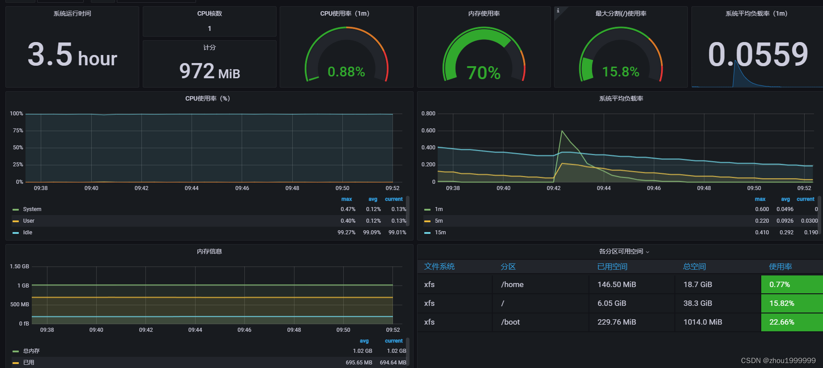Sort memory legend by avg column

[x=364, y=341]
